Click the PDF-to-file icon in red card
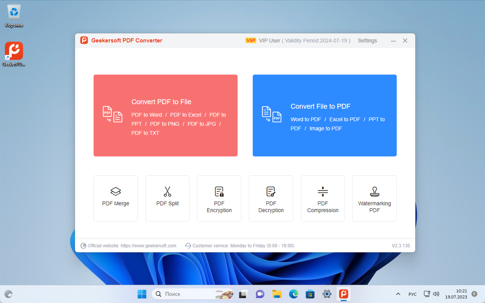Image resolution: width=485 pixels, height=303 pixels. [113, 114]
